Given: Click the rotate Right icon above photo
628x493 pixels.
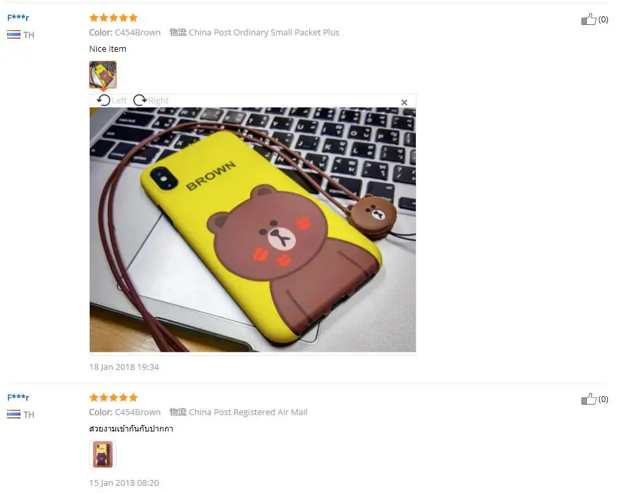Looking at the screenshot, I should click(x=139, y=100).
